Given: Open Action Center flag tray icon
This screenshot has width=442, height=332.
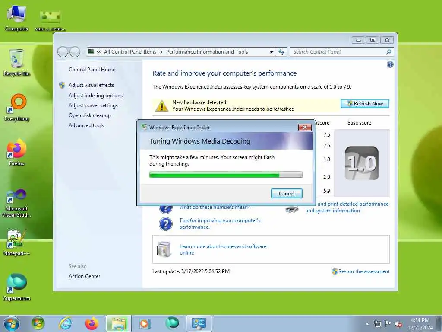Looking at the screenshot, I should click(x=388, y=324).
